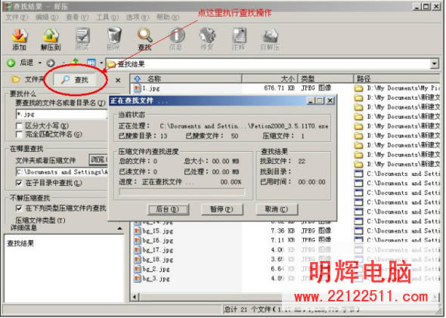The height and width of the screenshot is (318, 446).
Task: Enable the 区分大小写 checkbox
Action: point(19,125)
